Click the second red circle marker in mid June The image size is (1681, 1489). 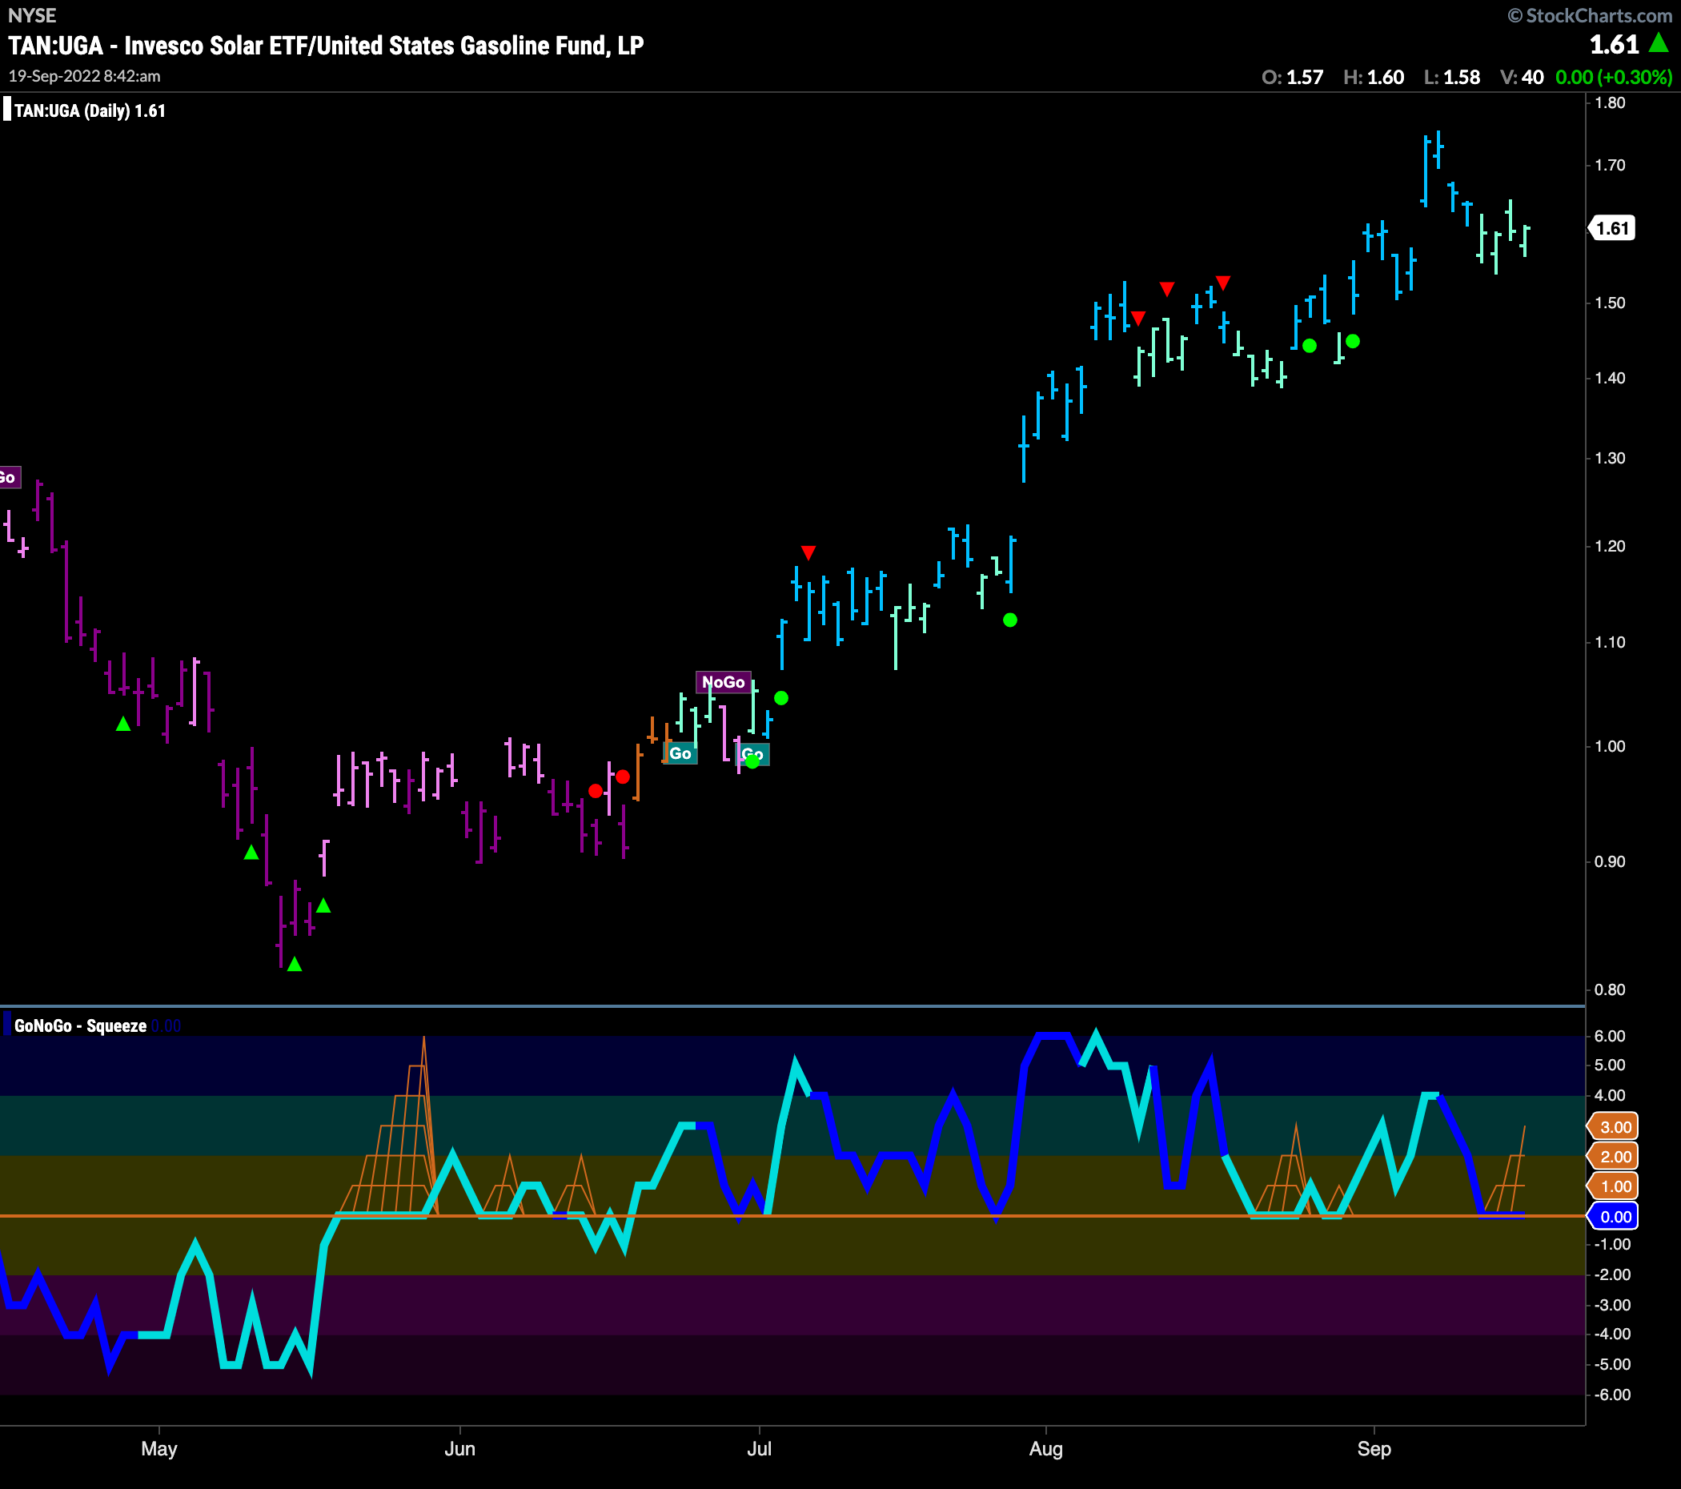(x=623, y=777)
